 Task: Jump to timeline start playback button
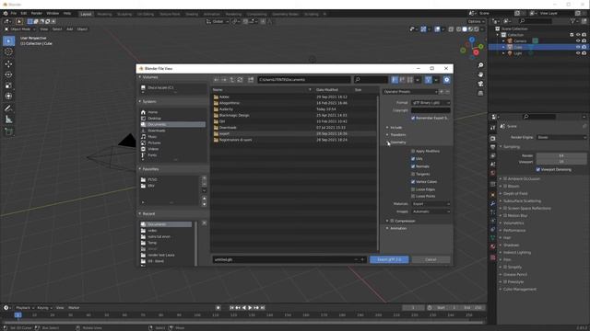[231, 308]
